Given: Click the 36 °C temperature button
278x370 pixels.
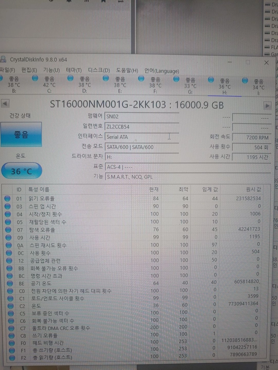Looking at the screenshot, I should click(x=22, y=171).
